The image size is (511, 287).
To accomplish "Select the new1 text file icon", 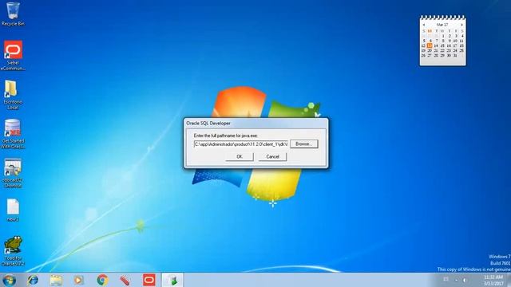I will 13,210.
